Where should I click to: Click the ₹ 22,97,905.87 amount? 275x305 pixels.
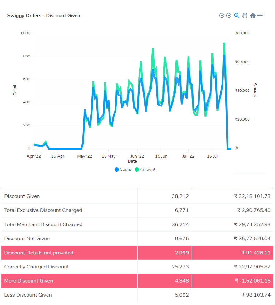tap(252, 267)
